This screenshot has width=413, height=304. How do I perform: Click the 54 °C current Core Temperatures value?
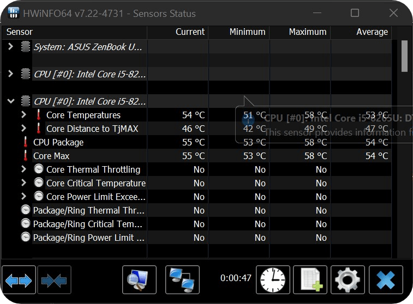pos(193,115)
